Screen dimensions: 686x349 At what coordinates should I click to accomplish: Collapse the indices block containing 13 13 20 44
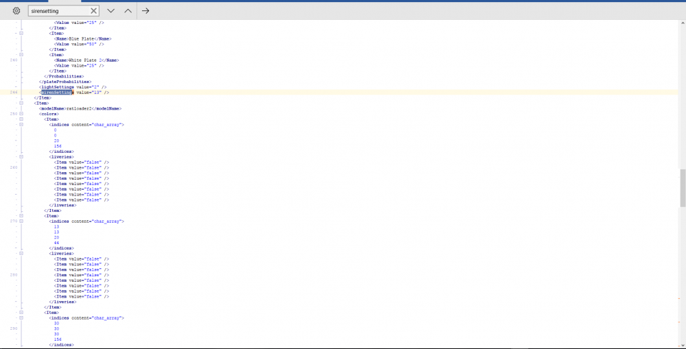tap(21, 221)
